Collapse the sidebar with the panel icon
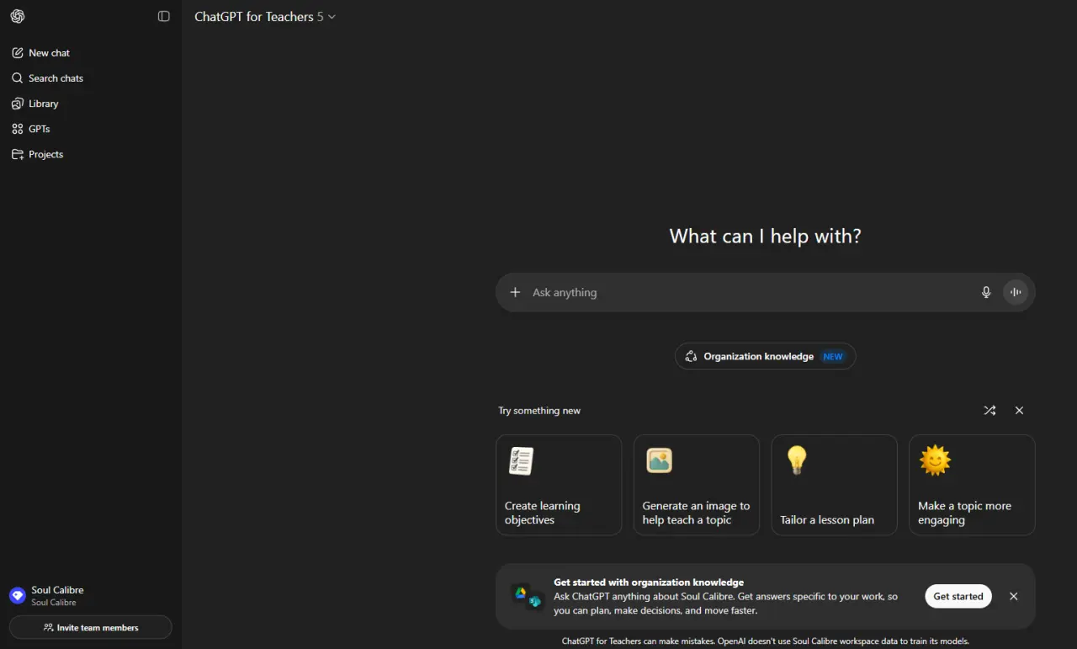Viewport: 1077px width, 649px height. [164, 16]
